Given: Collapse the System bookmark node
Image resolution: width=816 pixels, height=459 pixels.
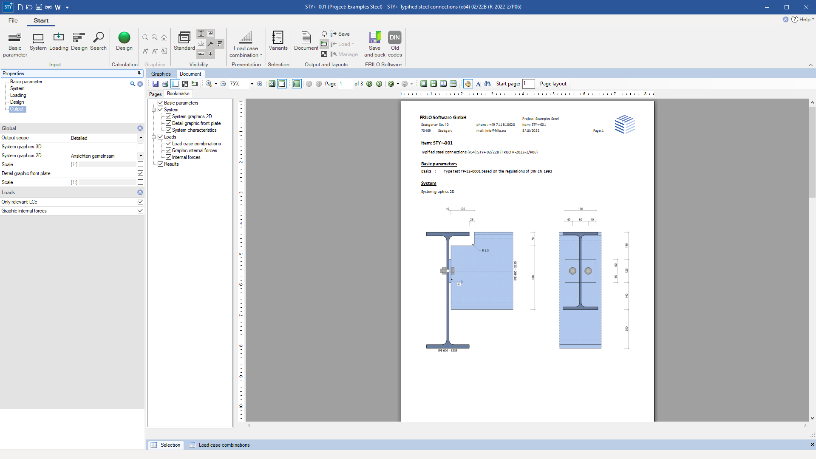Looking at the screenshot, I should pyautogui.click(x=154, y=110).
